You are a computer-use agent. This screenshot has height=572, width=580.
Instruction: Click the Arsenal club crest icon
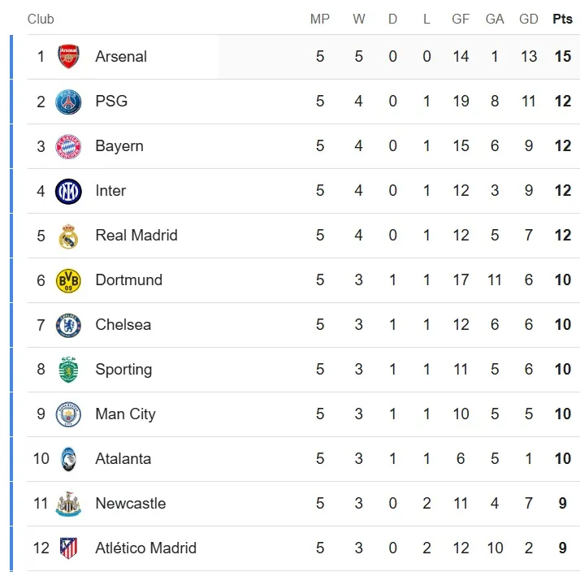point(68,57)
